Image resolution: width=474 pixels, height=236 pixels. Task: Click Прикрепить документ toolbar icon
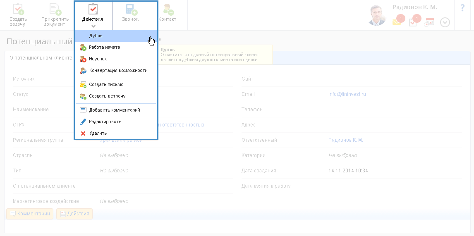55,15
